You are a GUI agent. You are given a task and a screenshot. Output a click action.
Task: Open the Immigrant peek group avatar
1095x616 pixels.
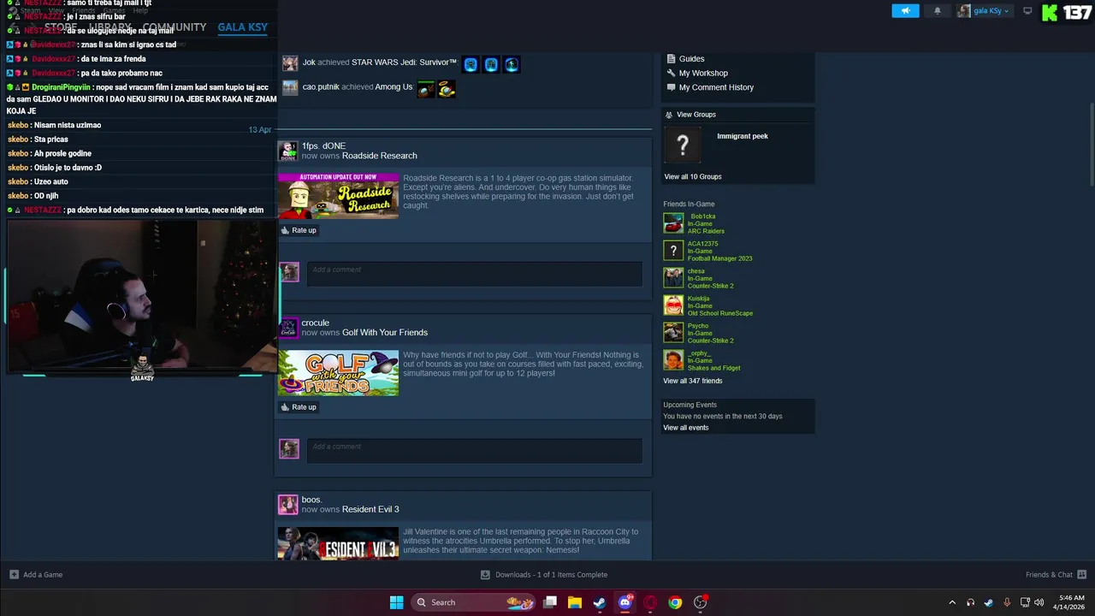tap(682, 145)
